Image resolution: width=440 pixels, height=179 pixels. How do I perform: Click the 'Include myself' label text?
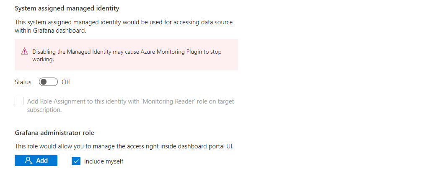click(104, 161)
